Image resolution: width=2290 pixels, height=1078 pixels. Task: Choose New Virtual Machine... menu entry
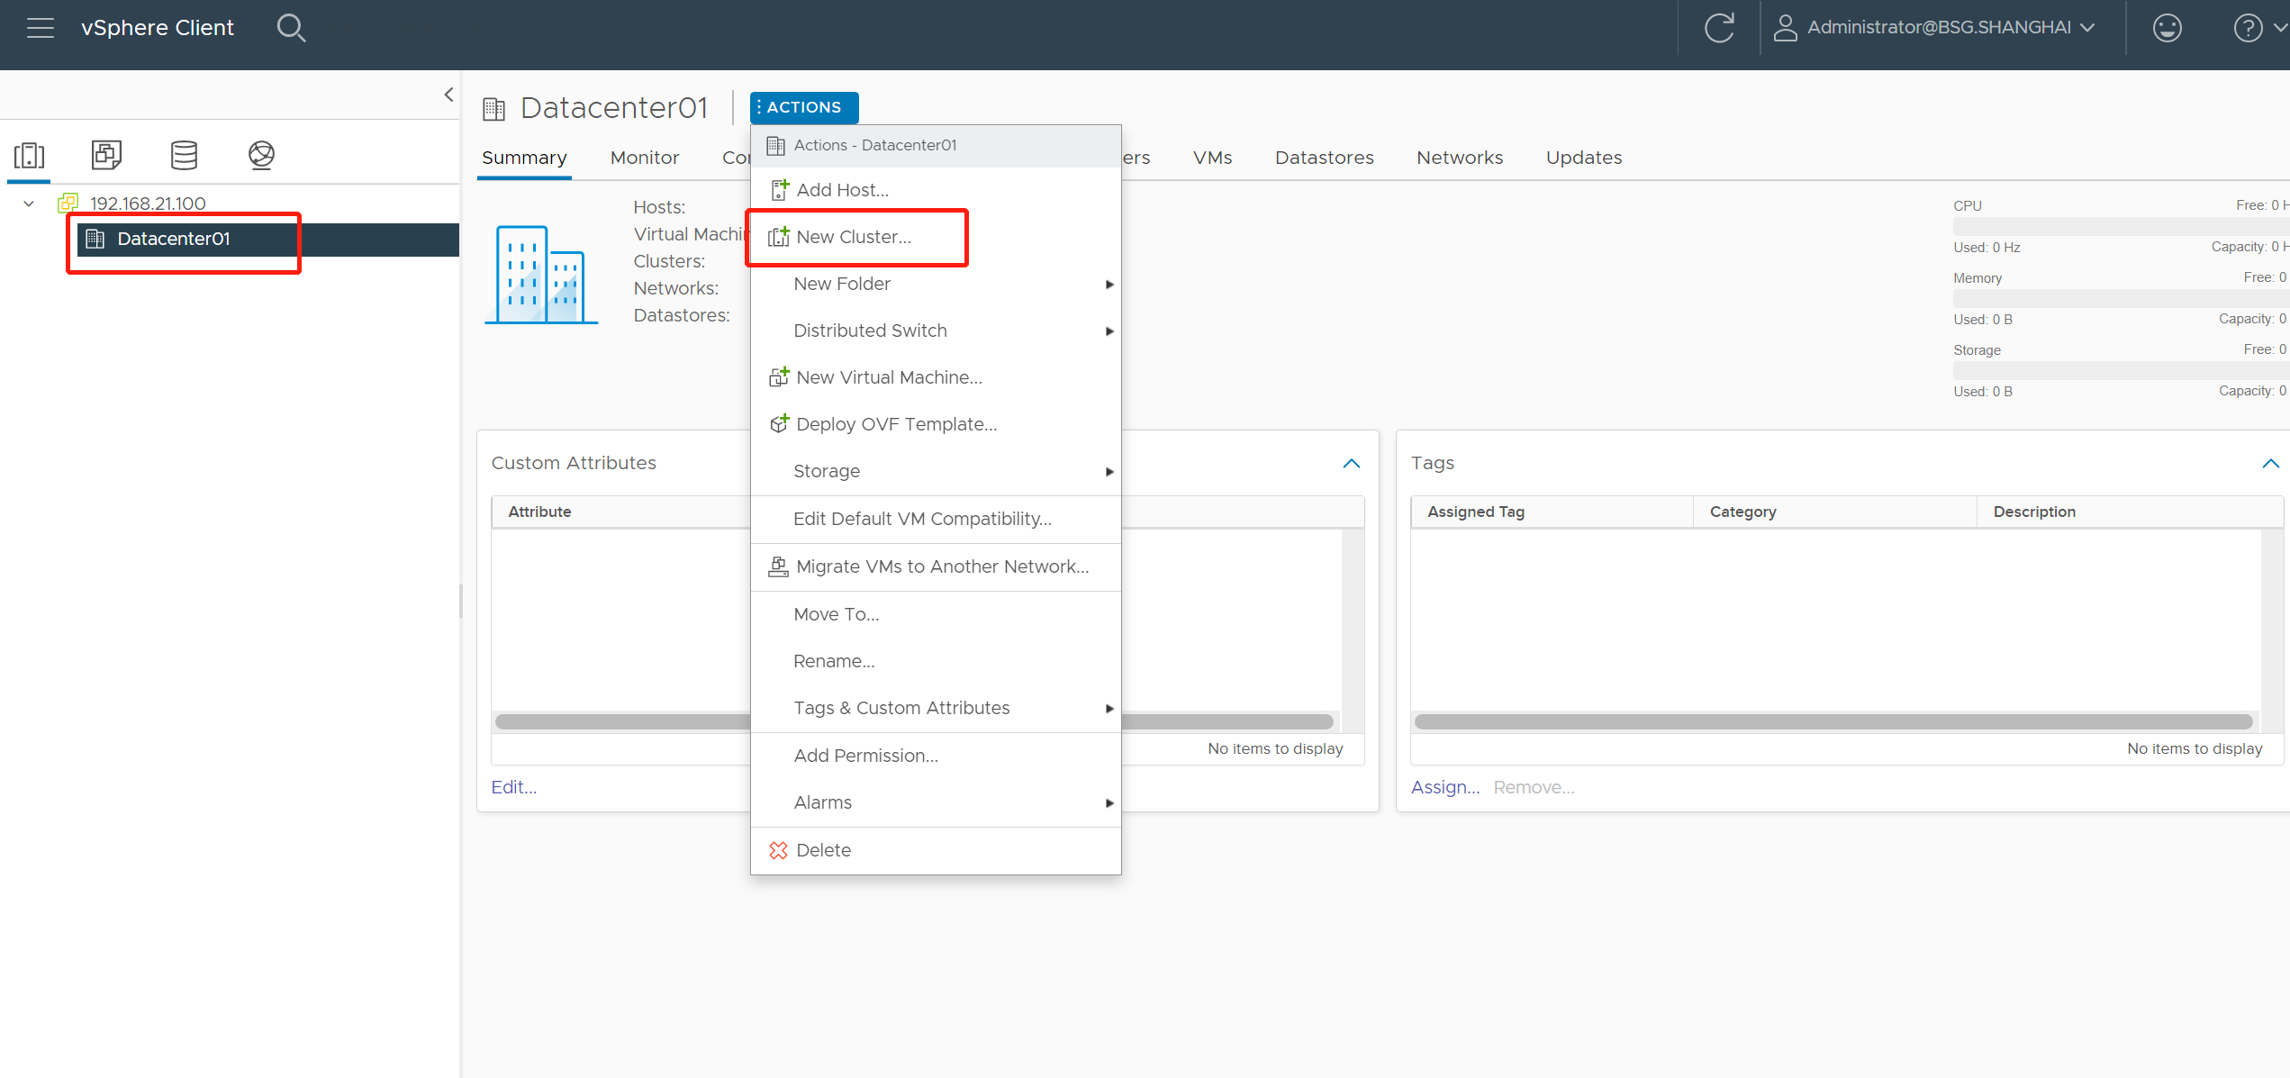pos(936,377)
